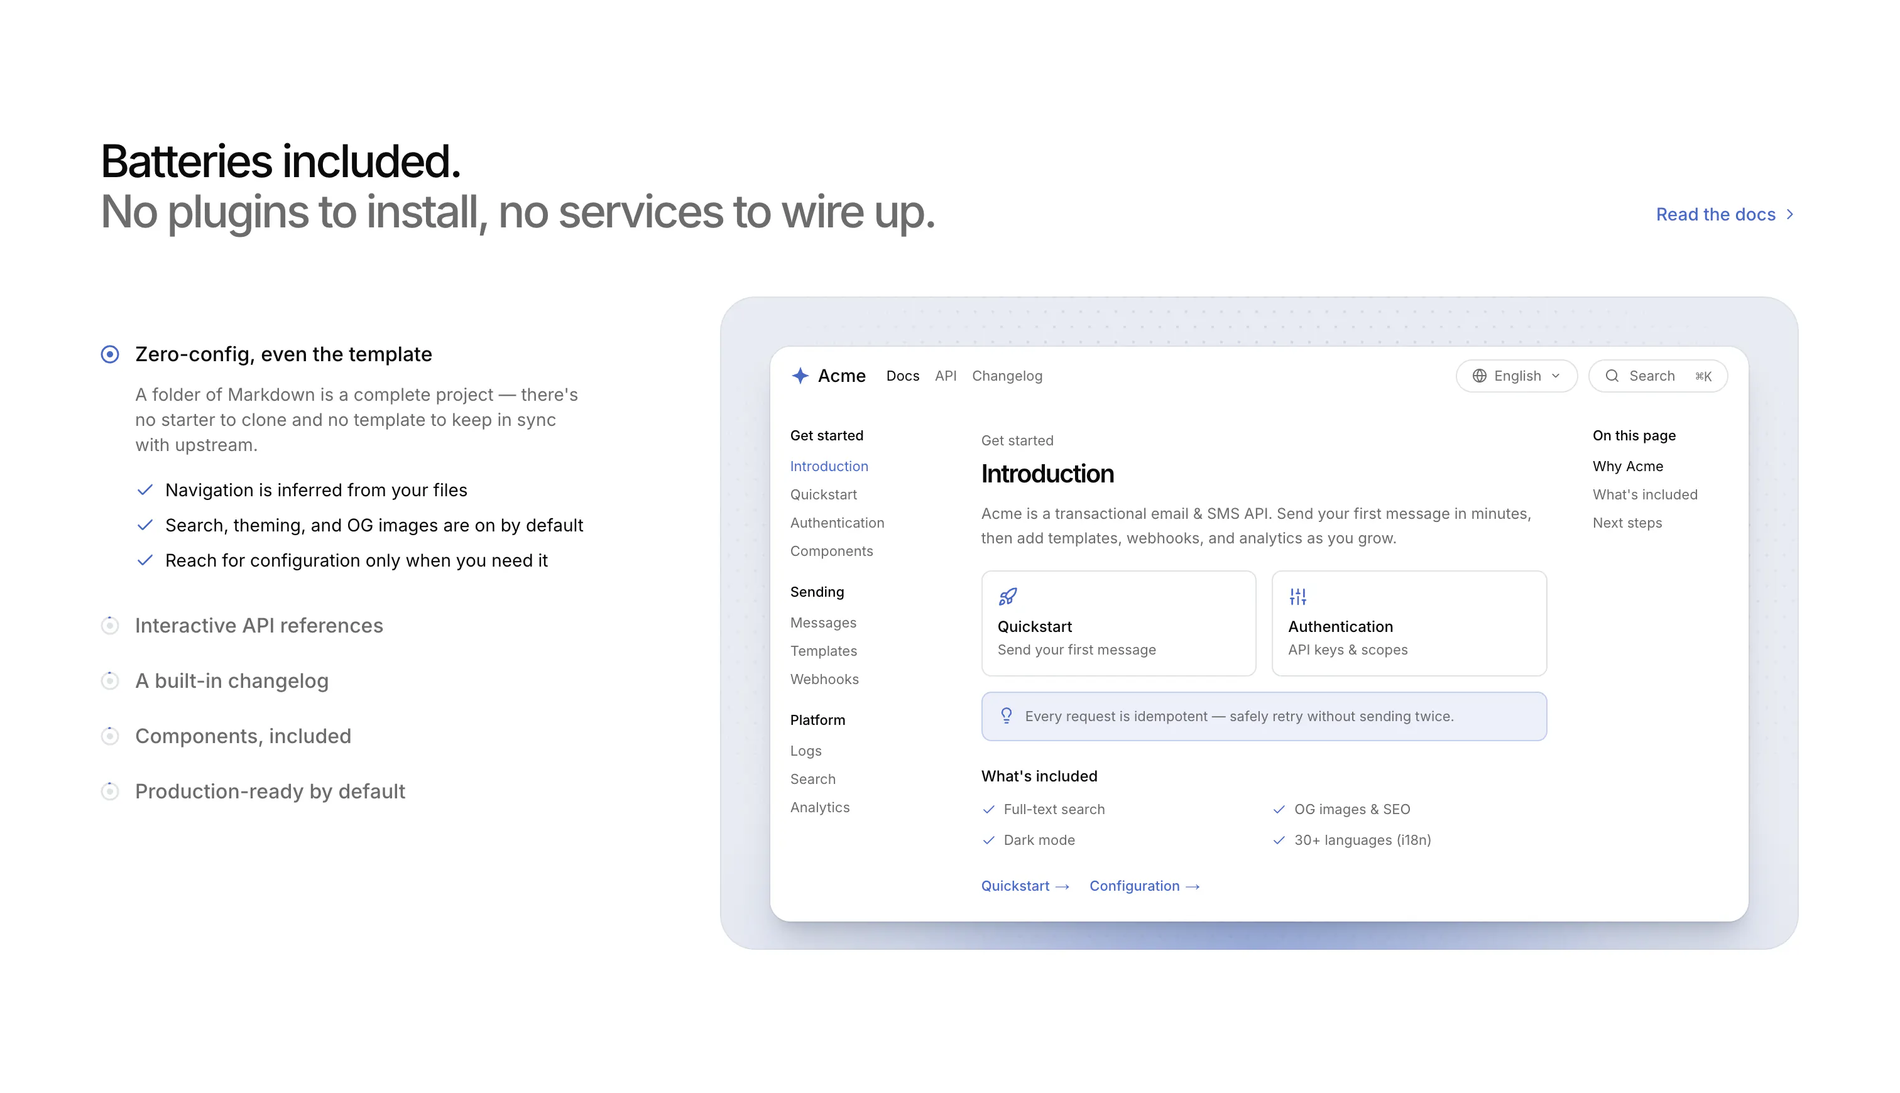Switch to the API tab

945,376
